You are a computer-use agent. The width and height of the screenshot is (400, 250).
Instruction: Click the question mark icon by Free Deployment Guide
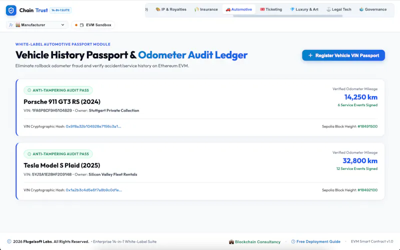coord(293,241)
